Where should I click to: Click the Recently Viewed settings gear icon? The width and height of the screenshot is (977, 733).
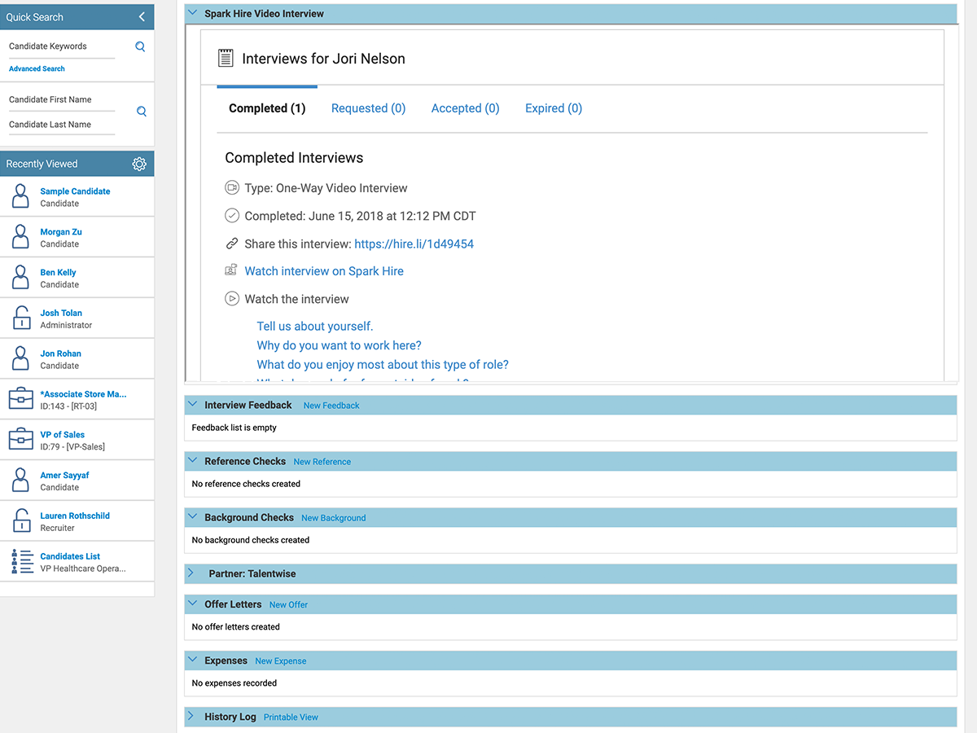tap(139, 164)
